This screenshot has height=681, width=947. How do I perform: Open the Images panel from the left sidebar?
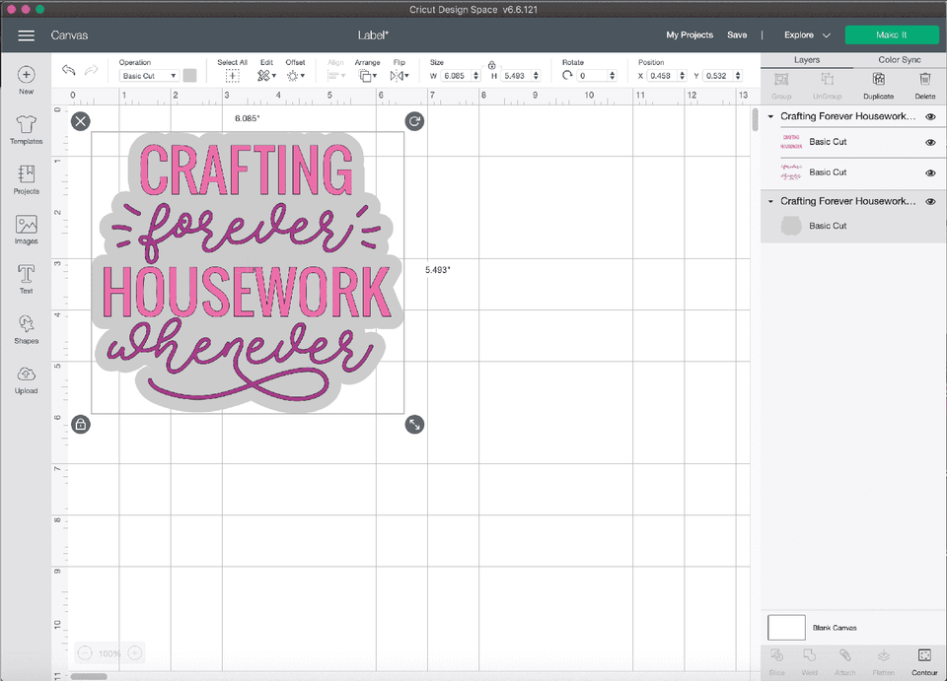(26, 229)
